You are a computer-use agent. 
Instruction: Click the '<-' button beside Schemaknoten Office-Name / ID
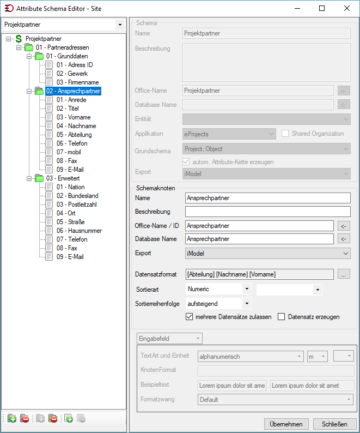[x=344, y=226]
